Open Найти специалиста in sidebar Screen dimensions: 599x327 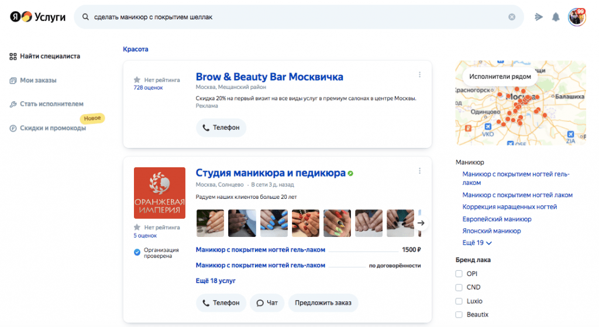45,56
